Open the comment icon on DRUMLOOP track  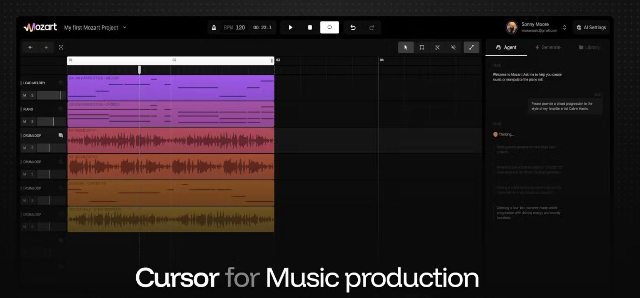[x=60, y=136]
